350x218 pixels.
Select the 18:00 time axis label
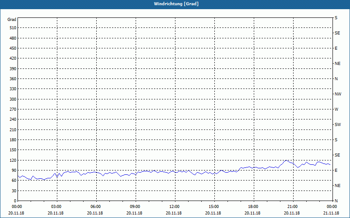[254, 207]
